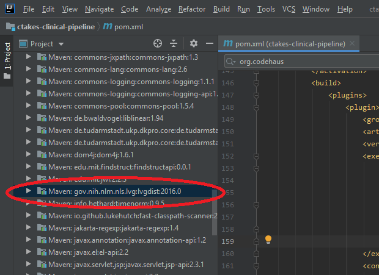Collapse the <build> tag fold marker
Image resolution: width=379 pixels, height=275 pixels.
tap(257, 83)
